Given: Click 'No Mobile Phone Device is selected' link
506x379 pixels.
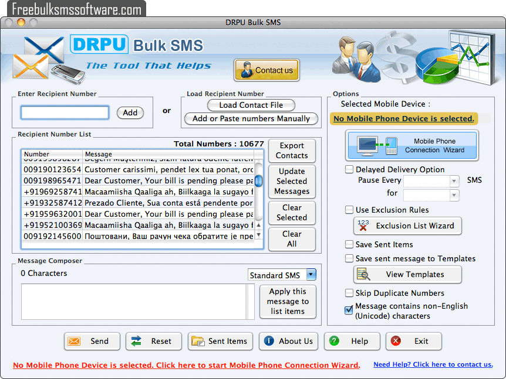Looking at the screenshot, I should [404, 118].
